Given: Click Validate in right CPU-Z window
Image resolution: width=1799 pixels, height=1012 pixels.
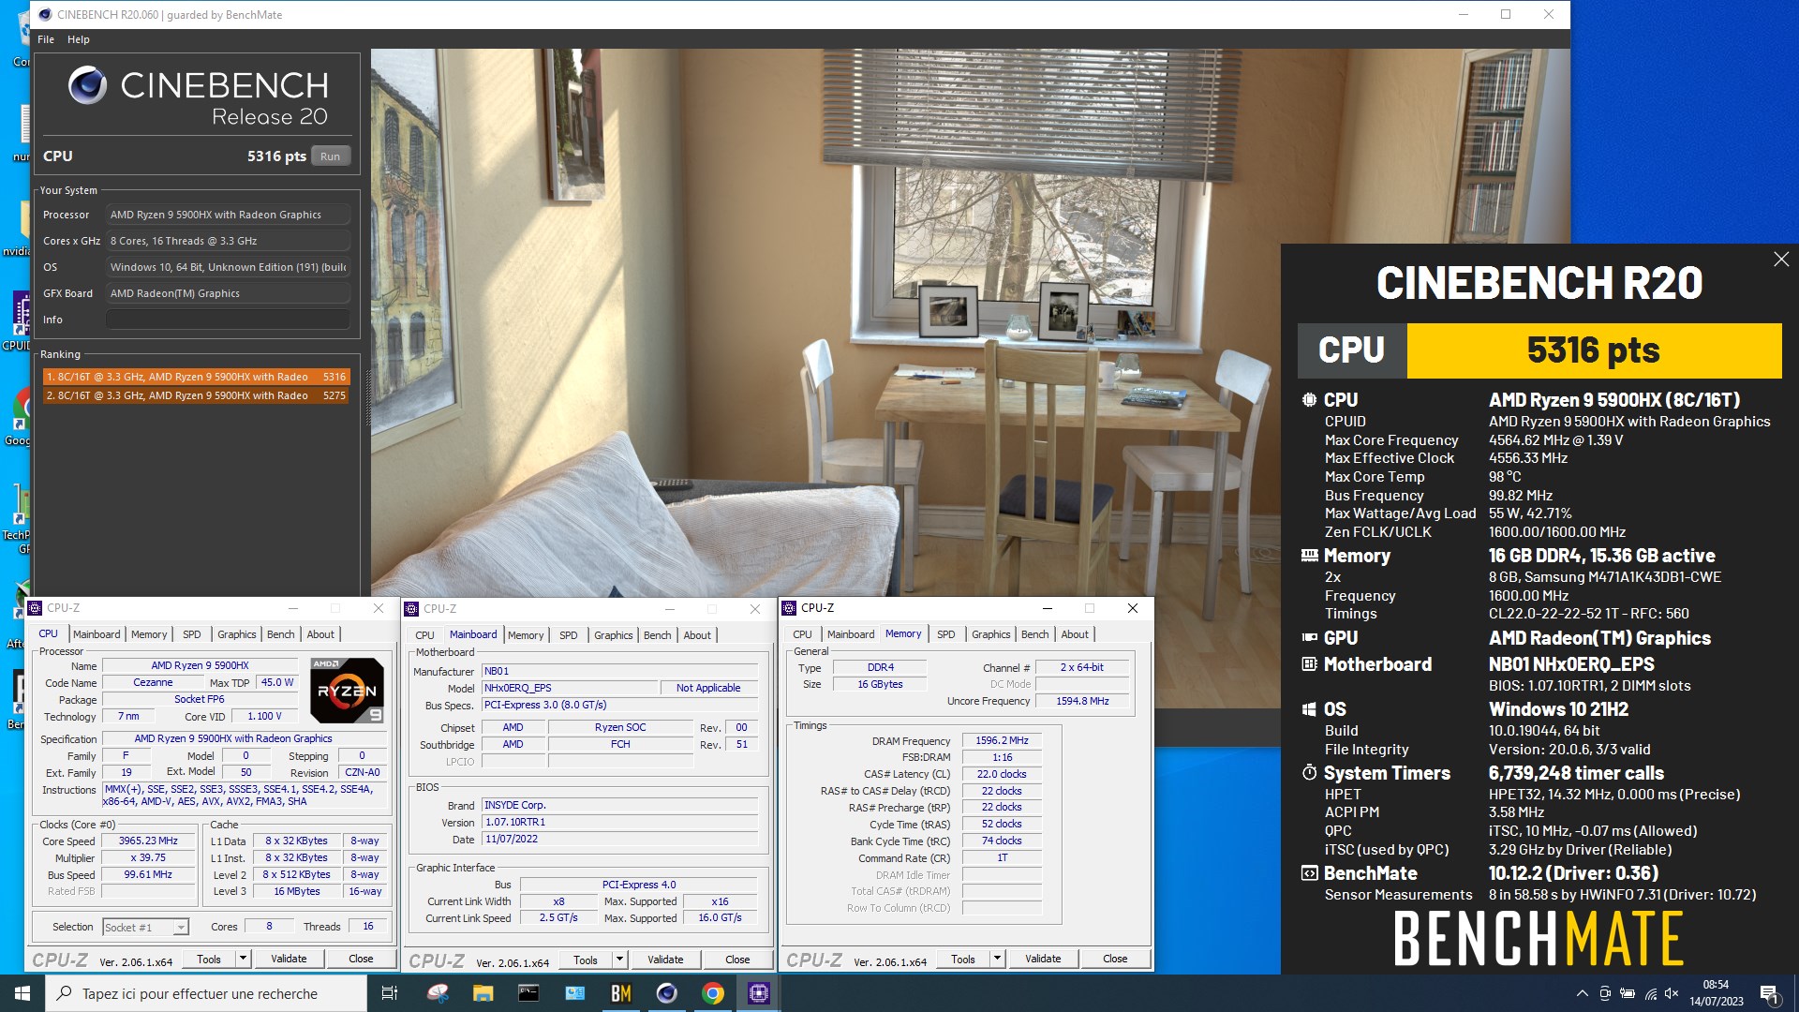Looking at the screenshot, I should coord(1043,959).
